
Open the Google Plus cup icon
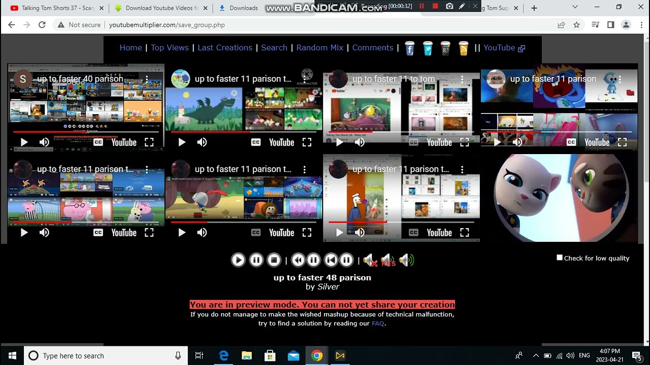[x=445, y=48]
